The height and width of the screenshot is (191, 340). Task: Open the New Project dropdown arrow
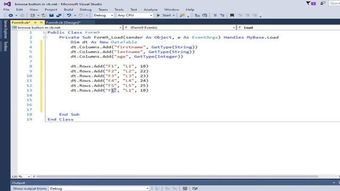point(38,15)
